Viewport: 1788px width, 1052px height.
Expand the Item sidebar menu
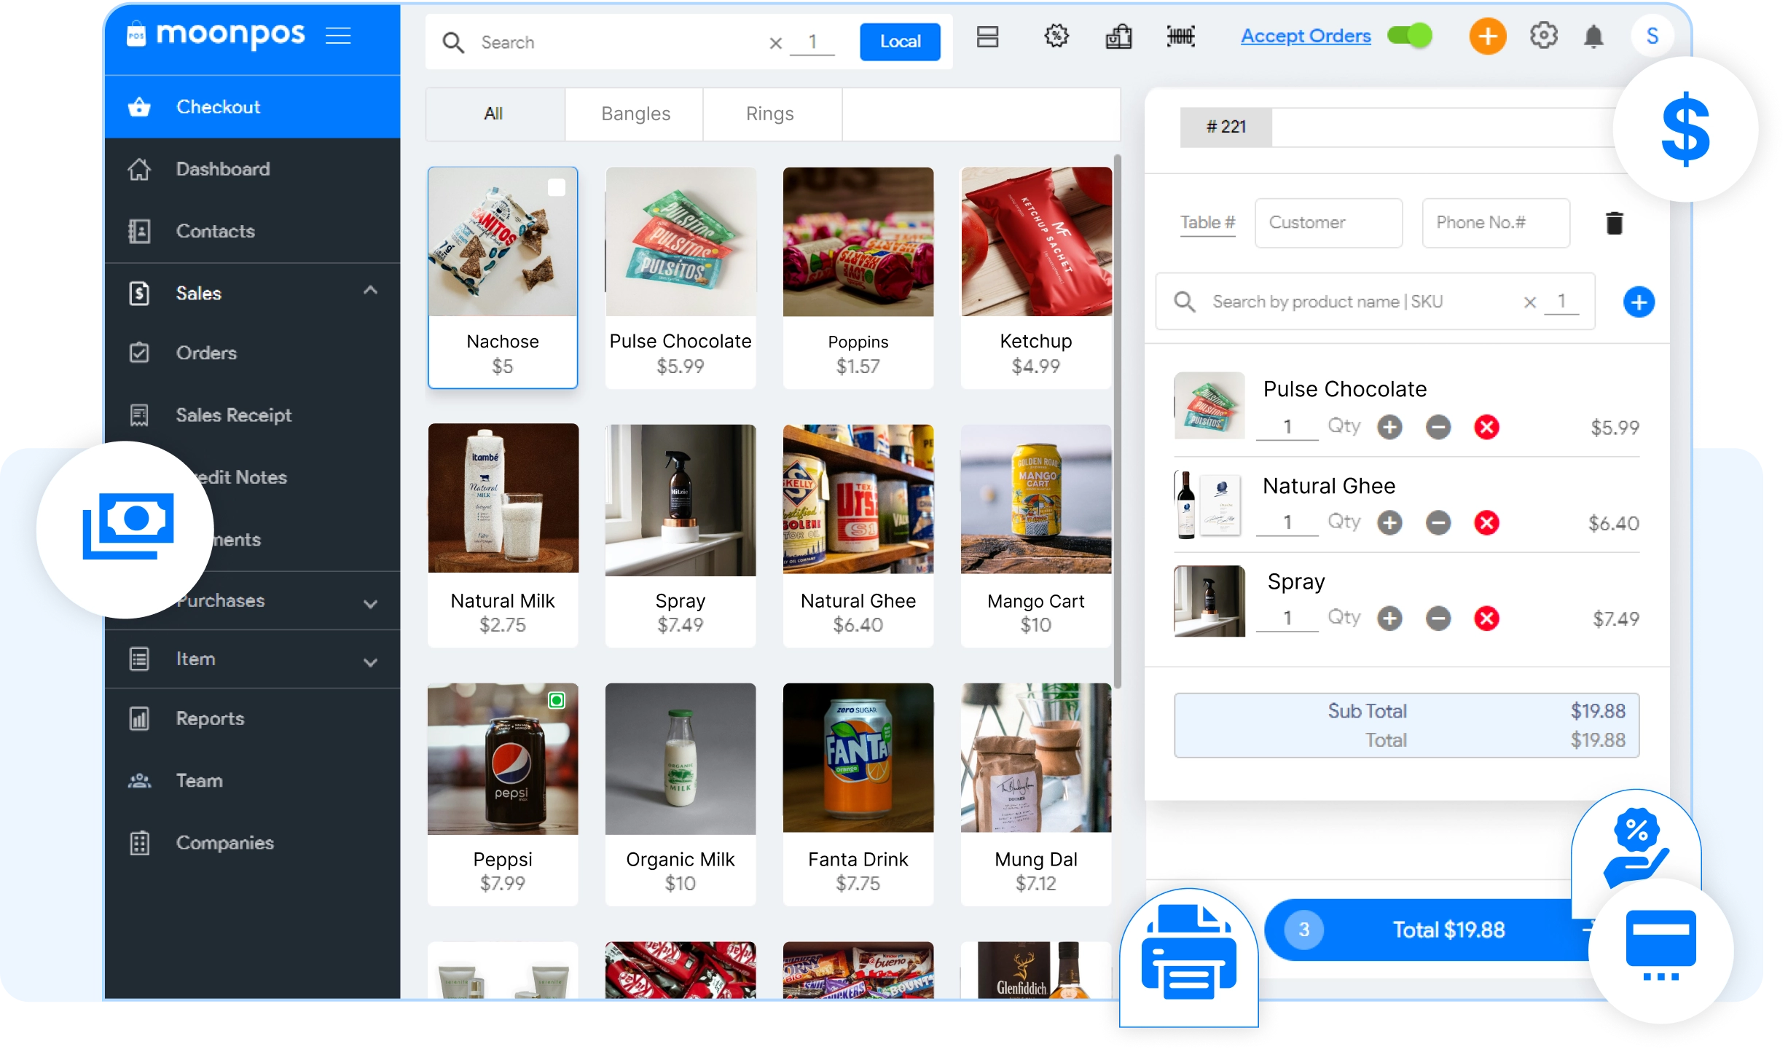point(370,662)
